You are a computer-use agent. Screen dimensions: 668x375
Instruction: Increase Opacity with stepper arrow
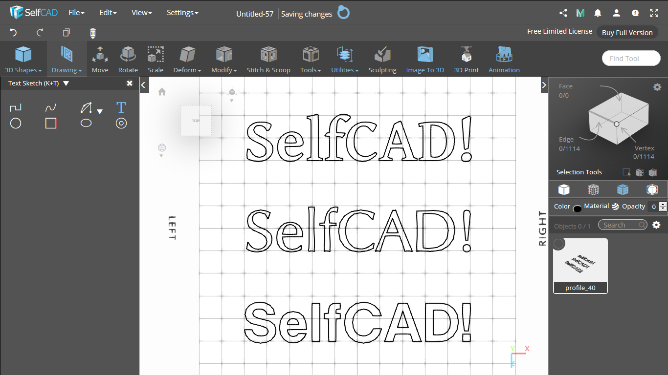tap(663, 204)
